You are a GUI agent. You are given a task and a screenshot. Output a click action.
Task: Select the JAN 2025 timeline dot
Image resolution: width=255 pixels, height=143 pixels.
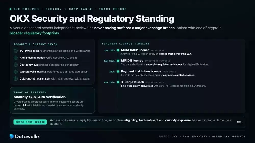tap(118, 50)
